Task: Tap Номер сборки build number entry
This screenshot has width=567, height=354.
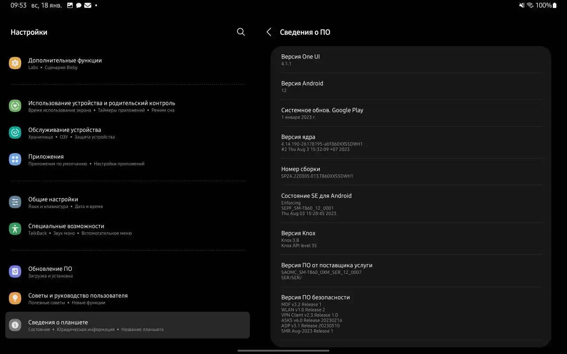Action: (411, 172)
